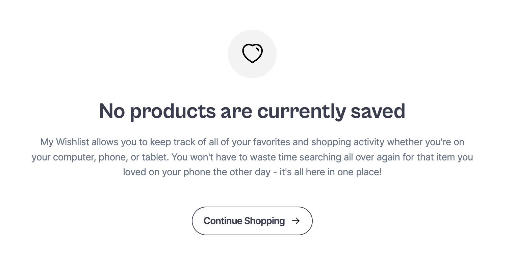Screen dimensions: 514x273
Task: Click the heart wishlist icon
Action: click(x=252, y=53)
